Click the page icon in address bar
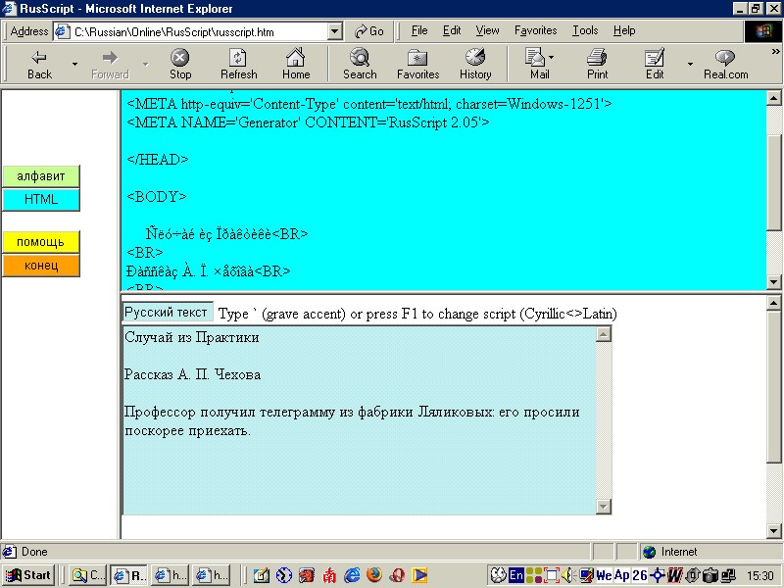 (x=62, y=31)
